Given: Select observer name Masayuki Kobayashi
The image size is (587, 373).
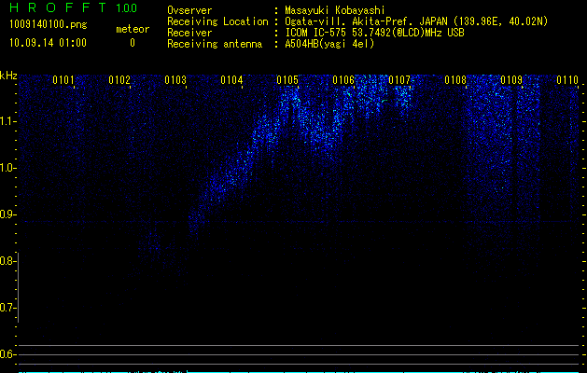Looking at the screenshot, I should point(335,10).
